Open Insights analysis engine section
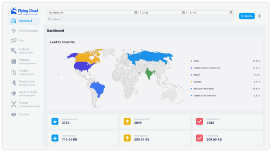The width and height of the screenshot is (271, 152). 24,72
